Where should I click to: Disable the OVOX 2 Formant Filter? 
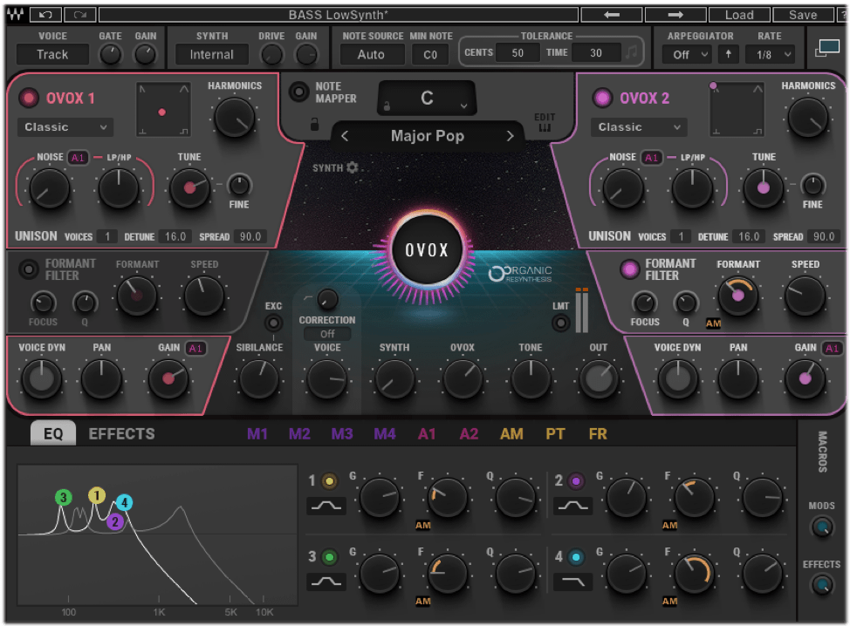coord(629,269)
